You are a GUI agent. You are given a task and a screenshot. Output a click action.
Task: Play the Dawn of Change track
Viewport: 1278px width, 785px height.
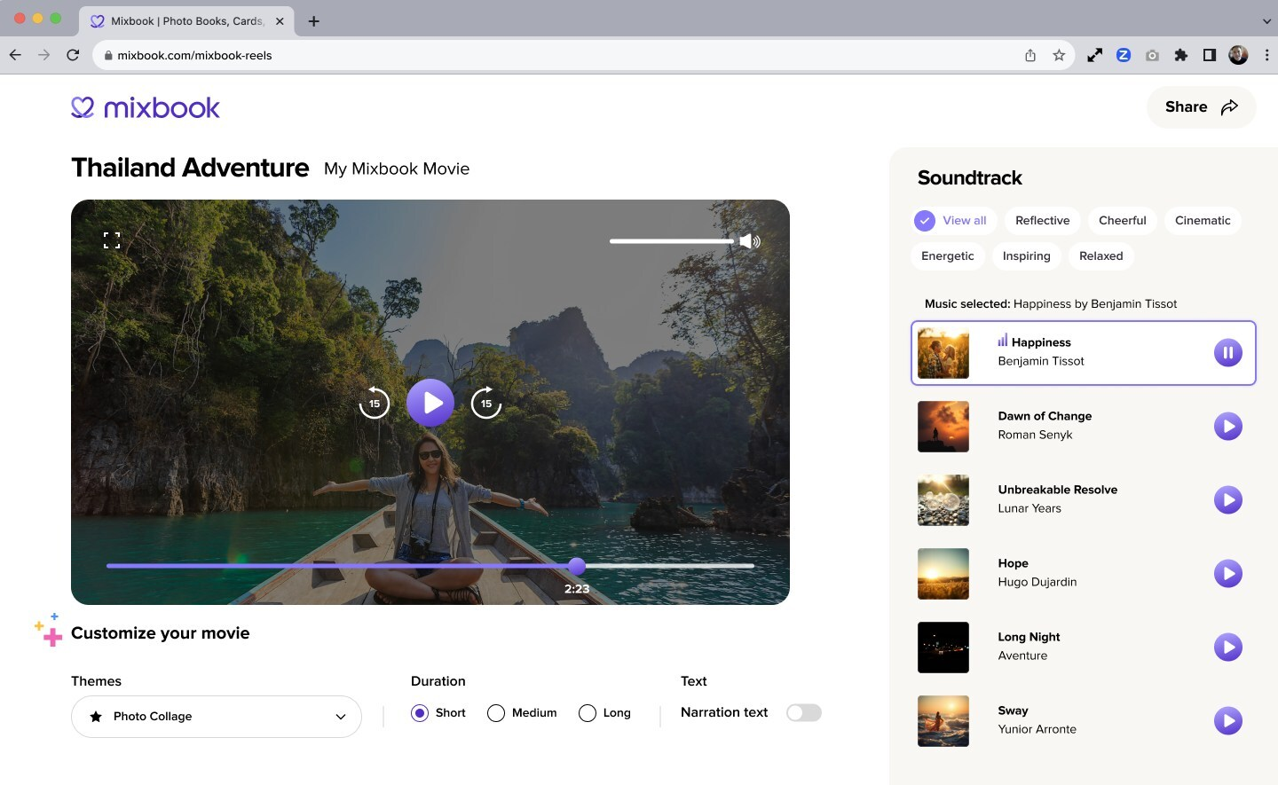1227,426
